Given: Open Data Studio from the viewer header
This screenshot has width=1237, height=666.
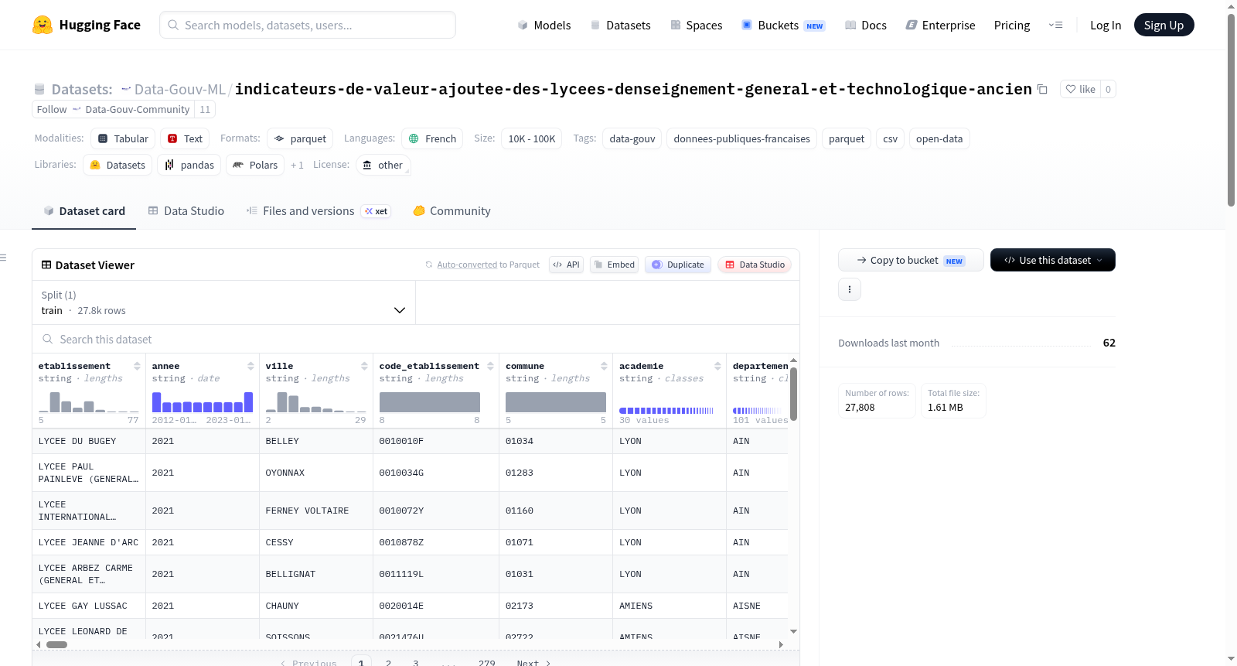Looking at the screenshot, I should (x=755, y=265).
